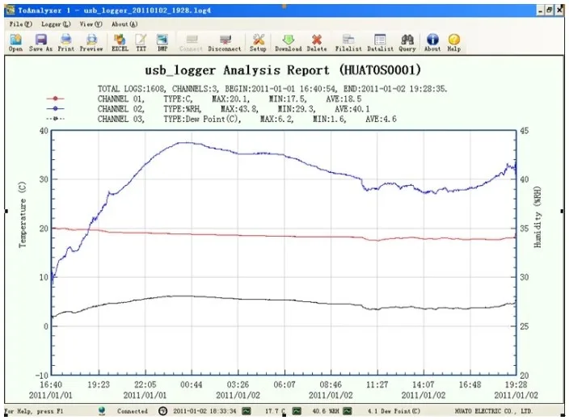Show the Datalist view
Image resolution: width=569 pixels, height=420 pixels.
380,40
